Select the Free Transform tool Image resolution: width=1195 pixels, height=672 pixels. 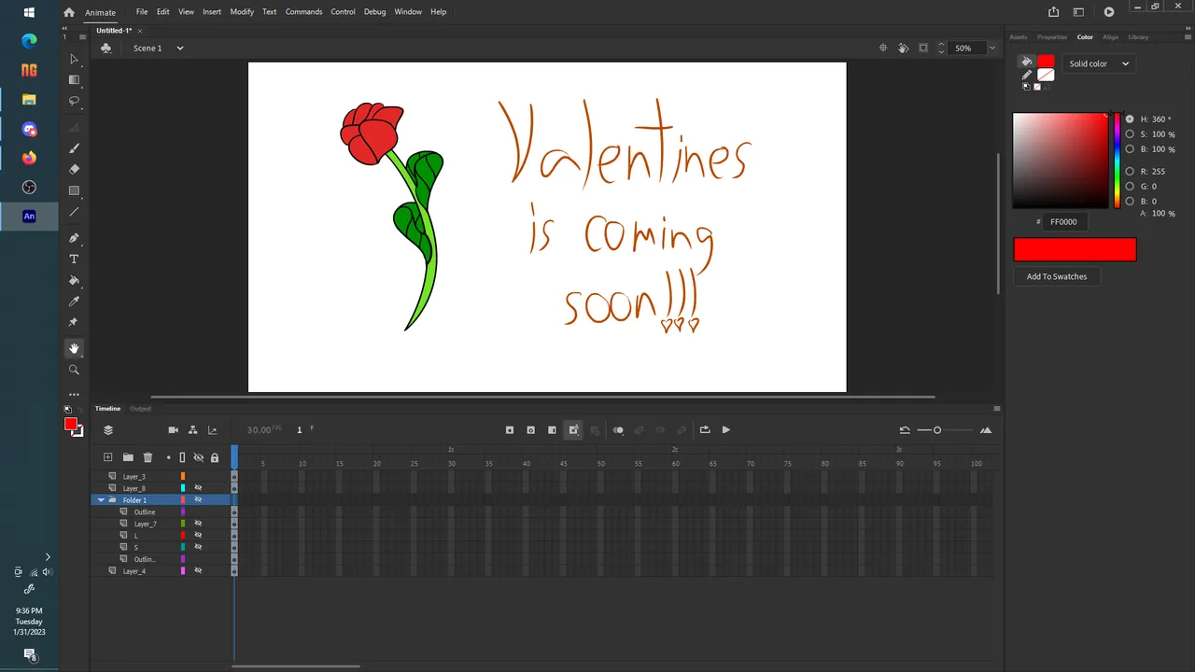click(74, 79)
